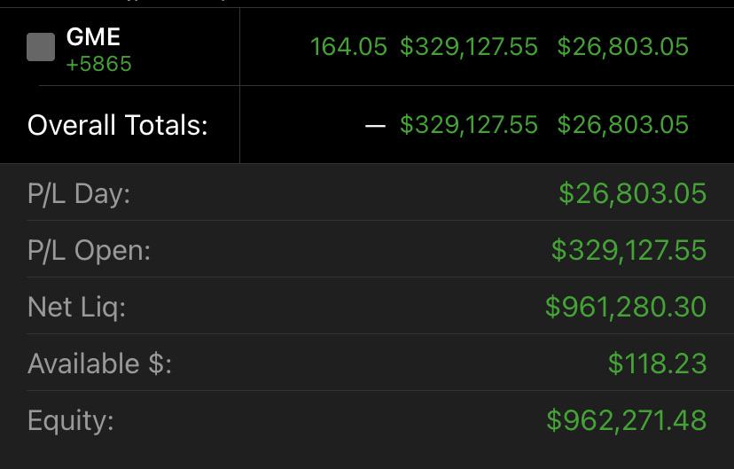Screen dimensions: 734x469
Task: Click GME's 164.05 price value
Action: [348, 48]
